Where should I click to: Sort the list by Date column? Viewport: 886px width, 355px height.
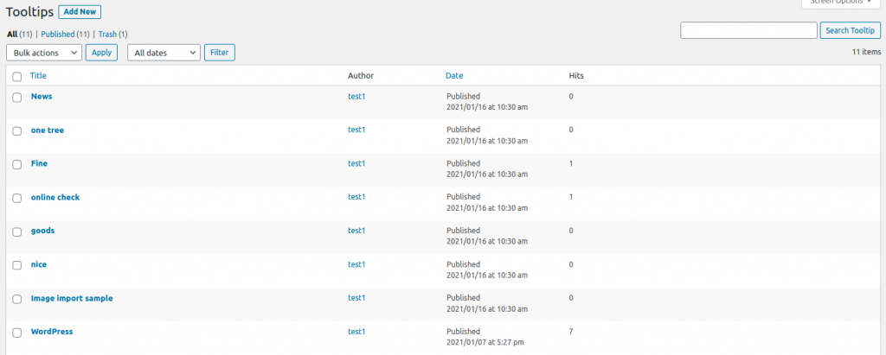click(454, 76)
